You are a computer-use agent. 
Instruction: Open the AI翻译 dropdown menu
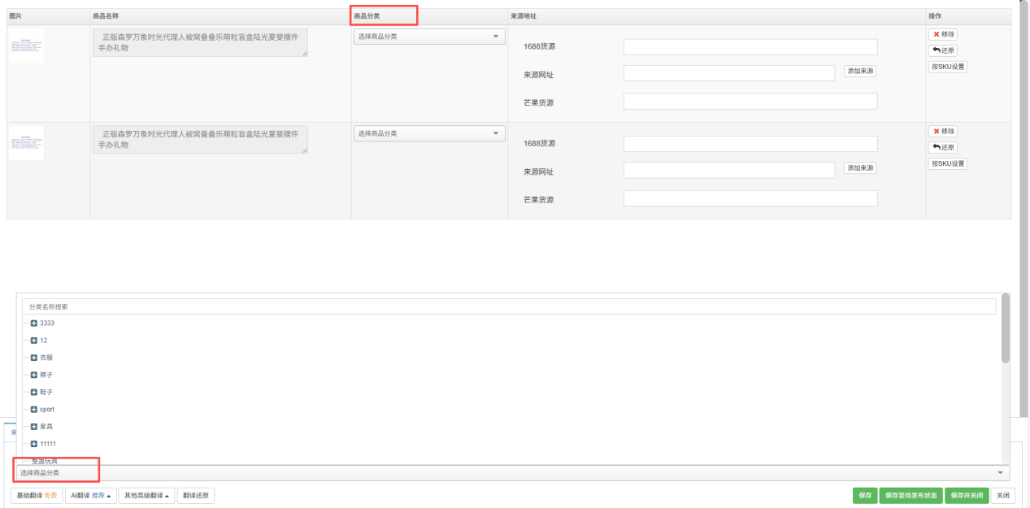(90, 496)
